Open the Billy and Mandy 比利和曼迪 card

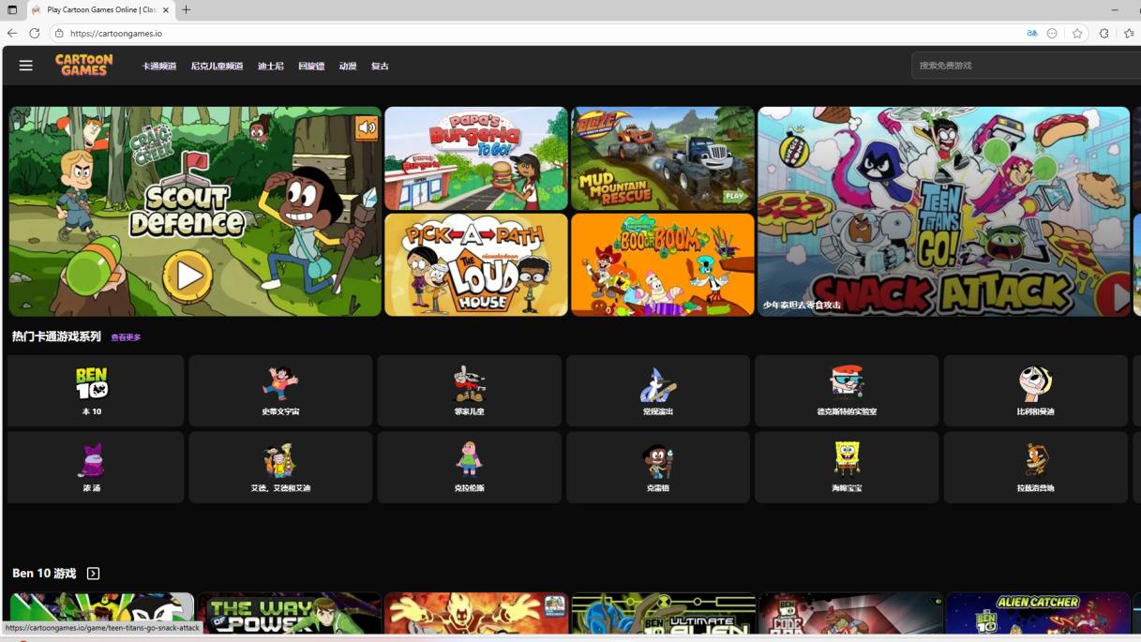click(x=1036, y=391)
